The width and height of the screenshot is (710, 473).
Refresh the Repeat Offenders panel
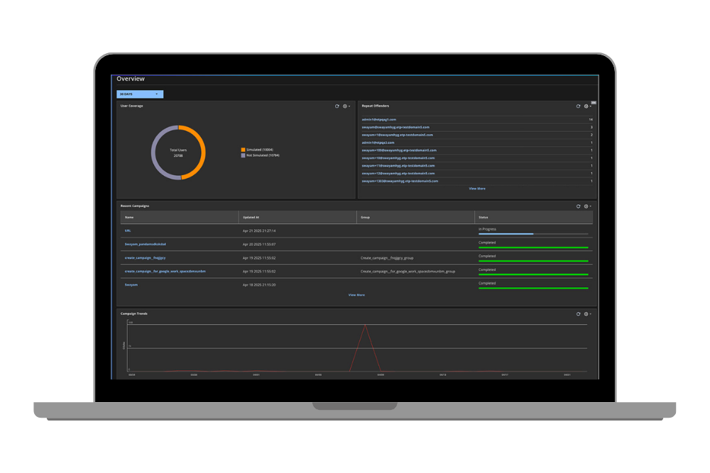[578, 106]
